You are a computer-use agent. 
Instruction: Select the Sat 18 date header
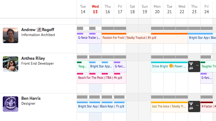point(132,9)
